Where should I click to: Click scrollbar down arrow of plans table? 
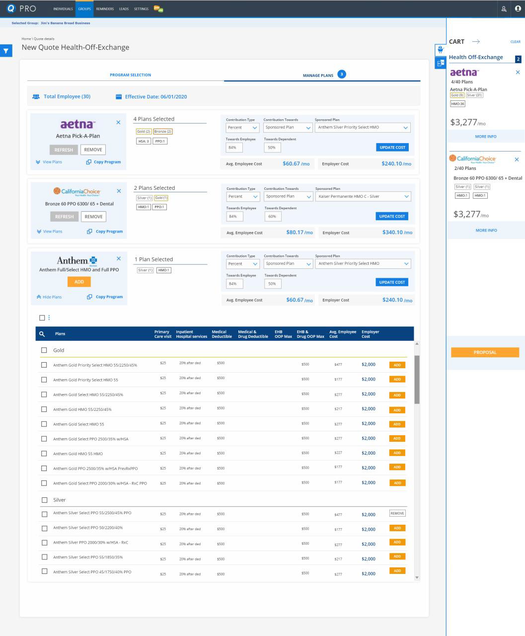point(417,577)
